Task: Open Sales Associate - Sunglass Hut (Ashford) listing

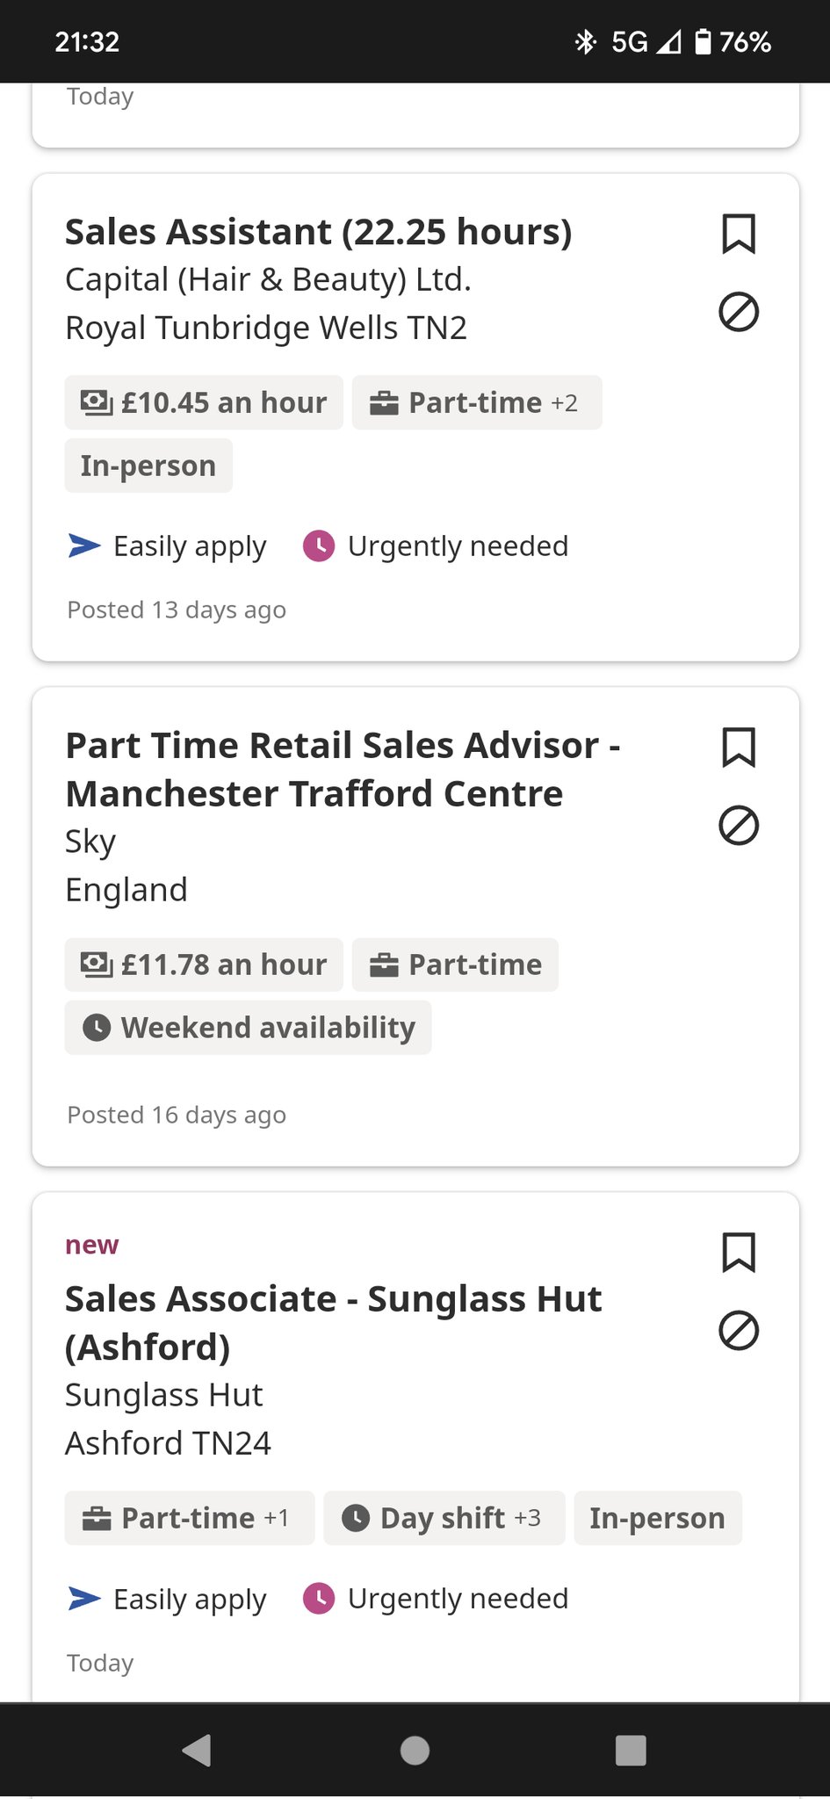Action: click(x=333, y=1322)
